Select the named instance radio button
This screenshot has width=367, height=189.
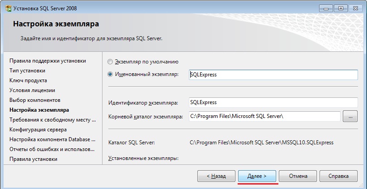110,75
